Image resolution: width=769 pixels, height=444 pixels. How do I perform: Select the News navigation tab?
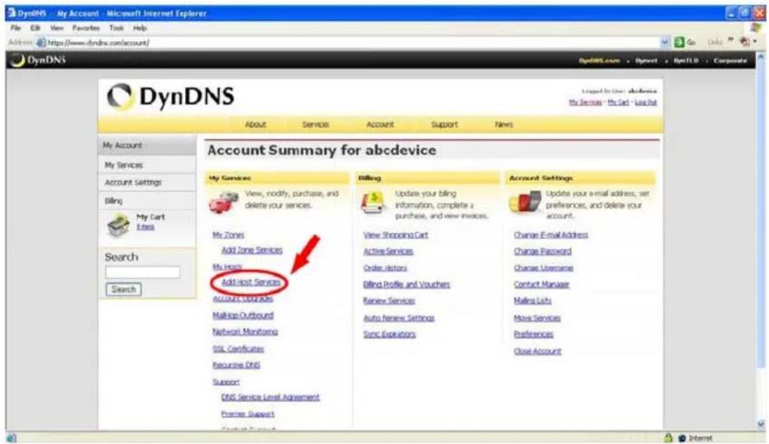(x=504, y=125)
